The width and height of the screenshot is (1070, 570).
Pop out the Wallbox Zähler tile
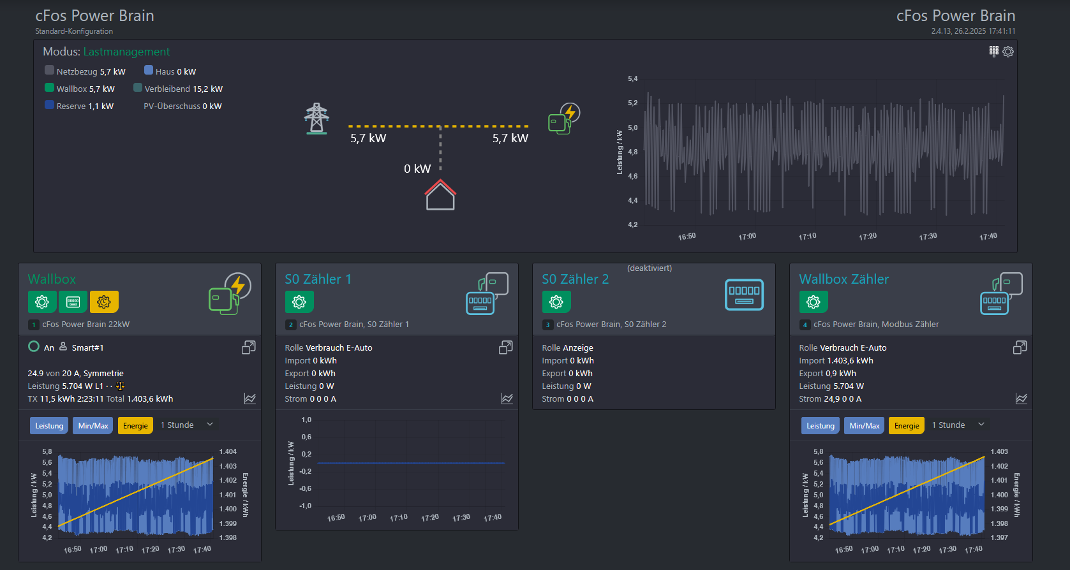click(1020, 347)
